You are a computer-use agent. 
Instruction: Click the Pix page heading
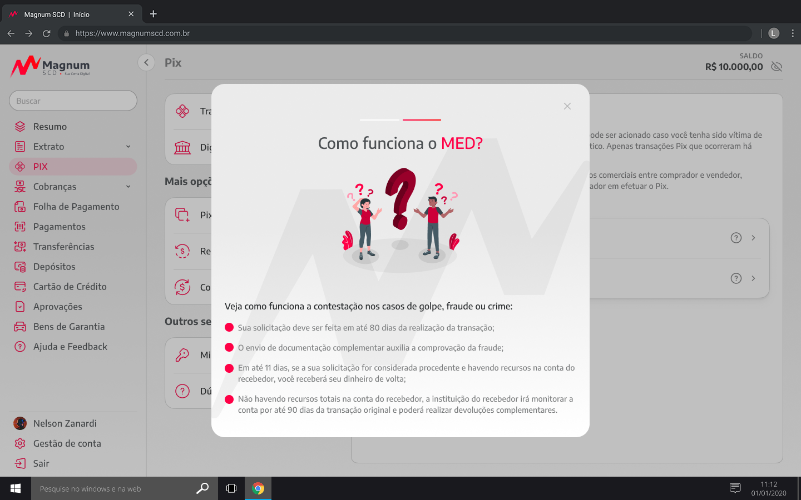pyautogui.click(x=173, y=63)
